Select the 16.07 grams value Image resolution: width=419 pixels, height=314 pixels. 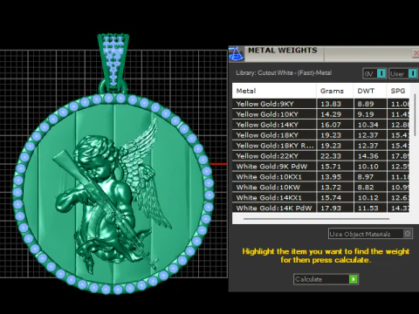(x=331, y=125)
